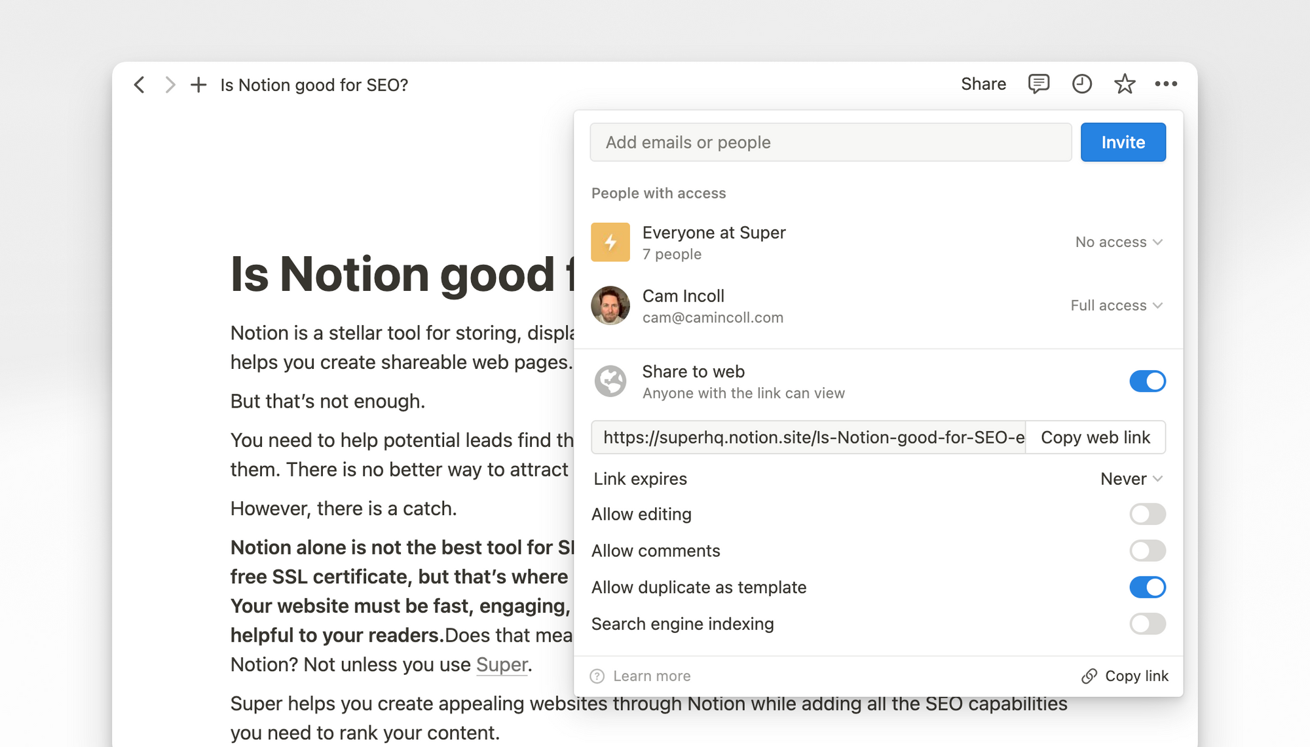Open the No access permission dropdown
Image resolution: width=1310 pixels, height=747 pixels.
pyautogui.click(x=1119, y=242)
